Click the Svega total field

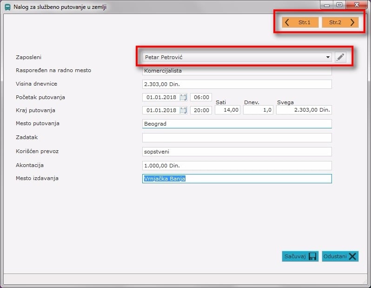304,110
